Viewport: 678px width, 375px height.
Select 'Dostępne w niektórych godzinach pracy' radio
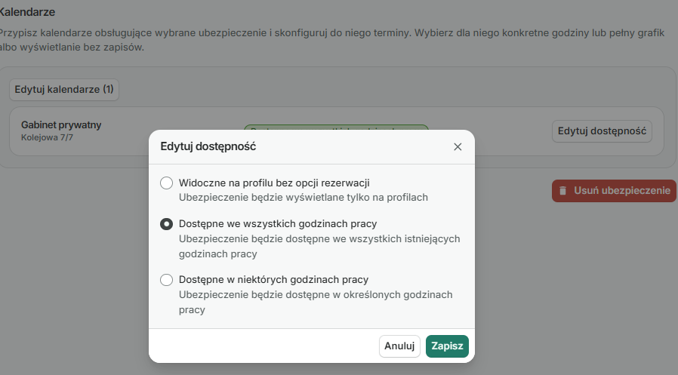[x=166, y=280]
